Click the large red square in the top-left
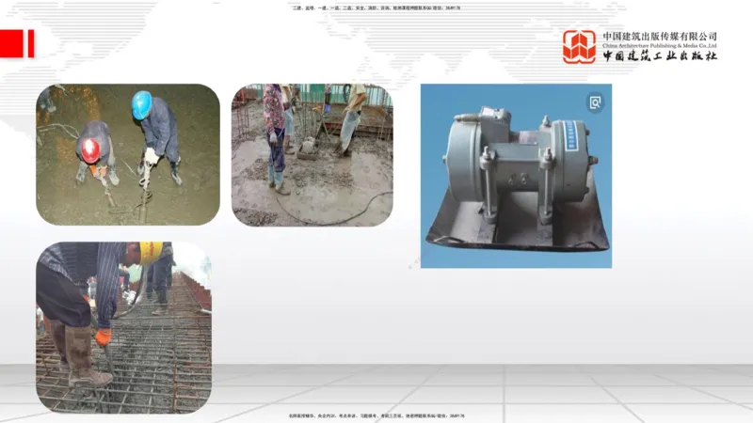This screenshot has width=753, height=423. 12,43
